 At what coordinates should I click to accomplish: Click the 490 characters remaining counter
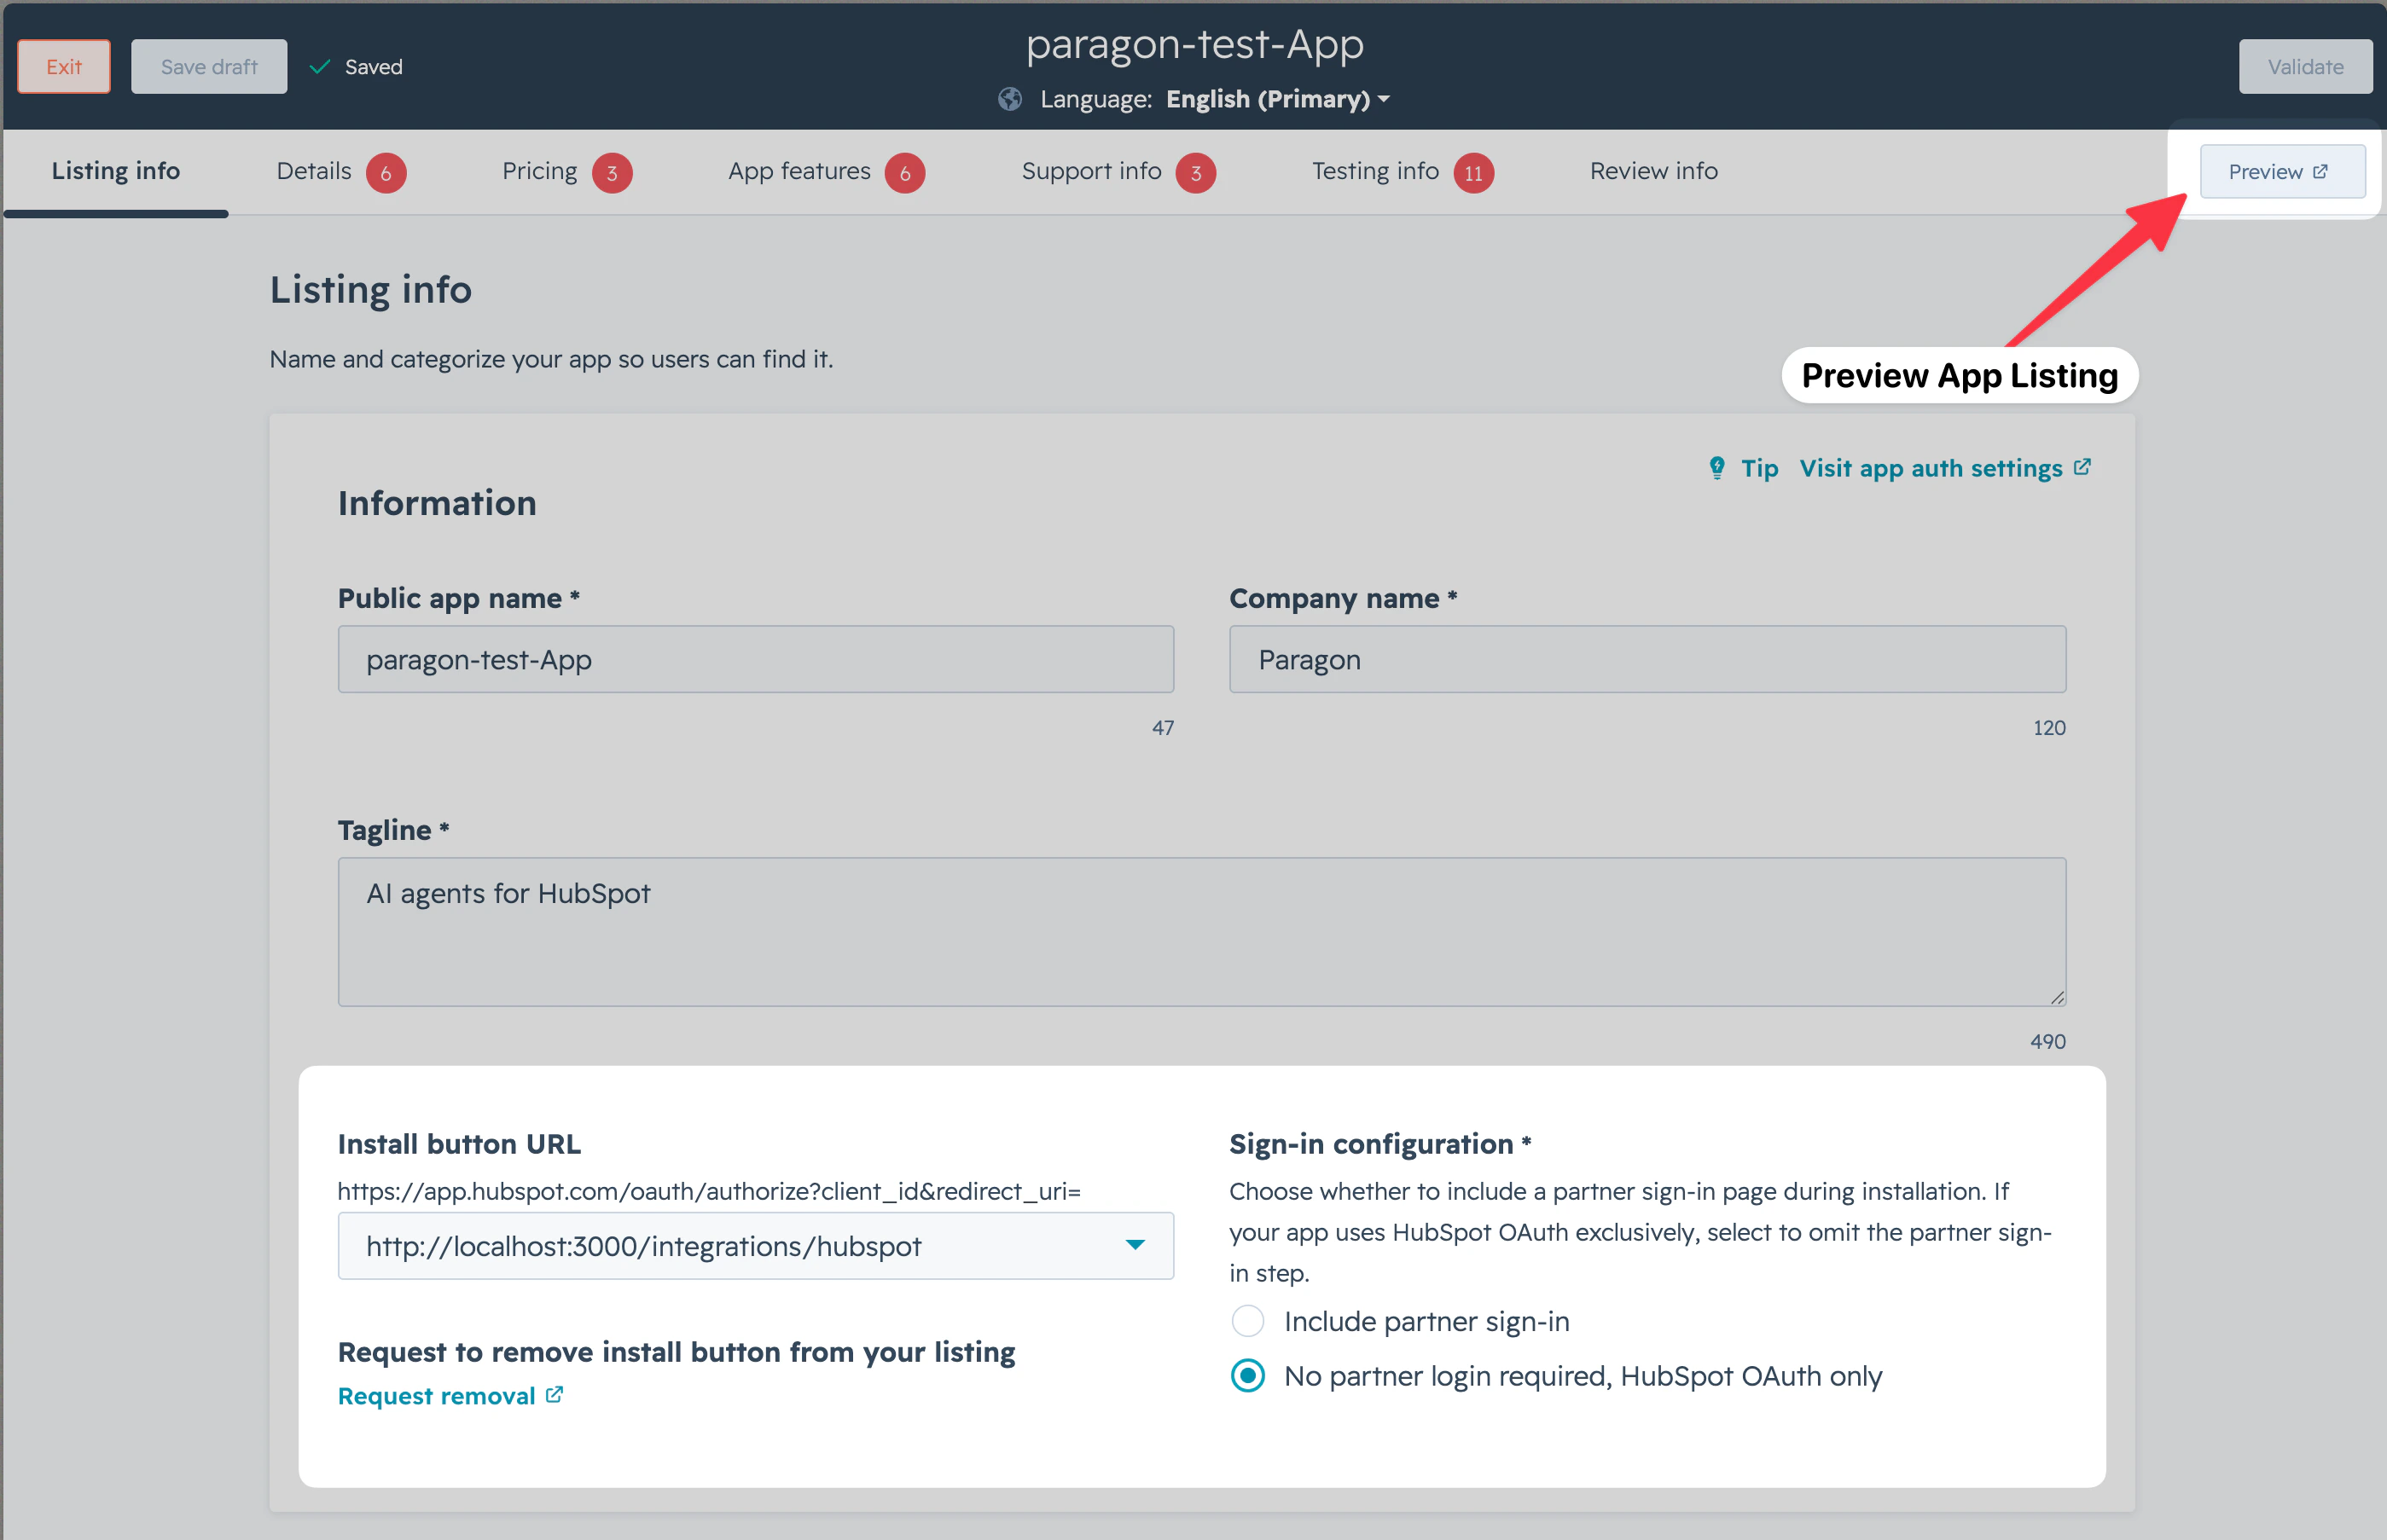[x=2047, y=1041]
